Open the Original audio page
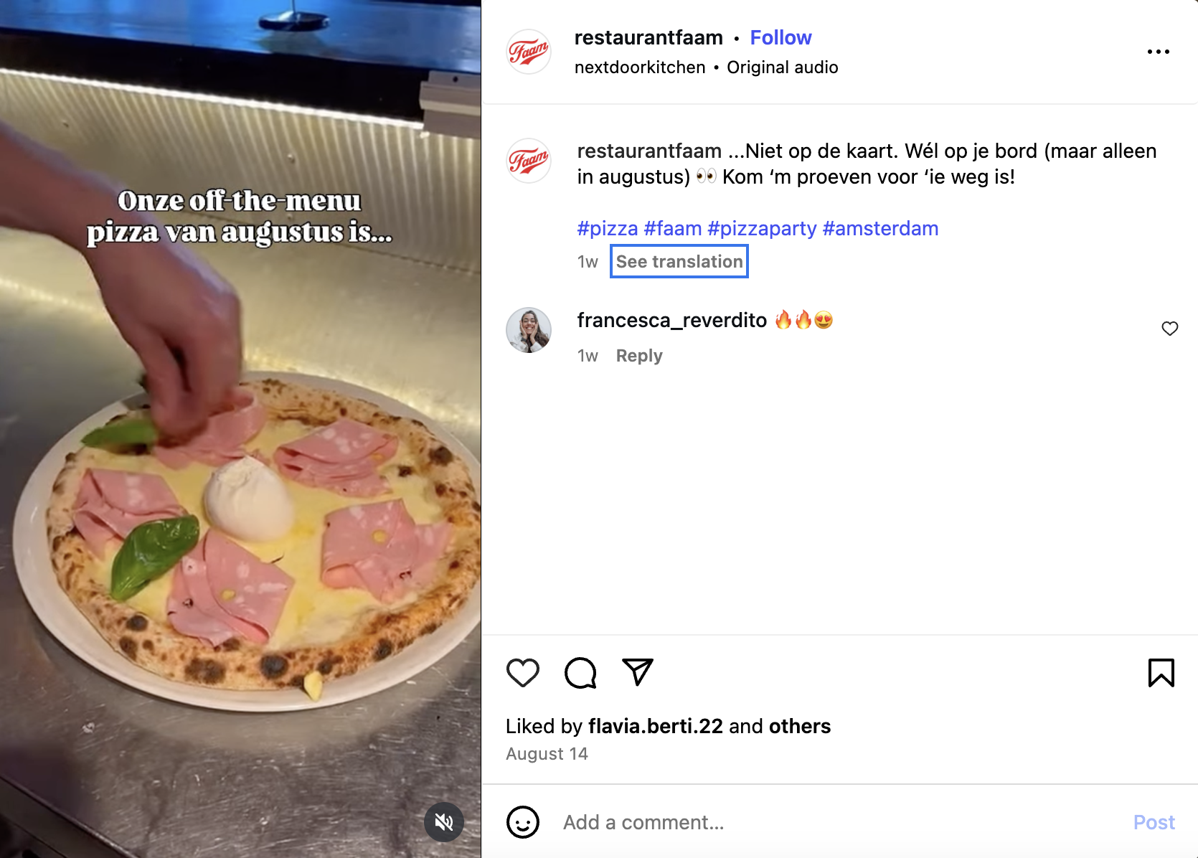 coord(782,67)
